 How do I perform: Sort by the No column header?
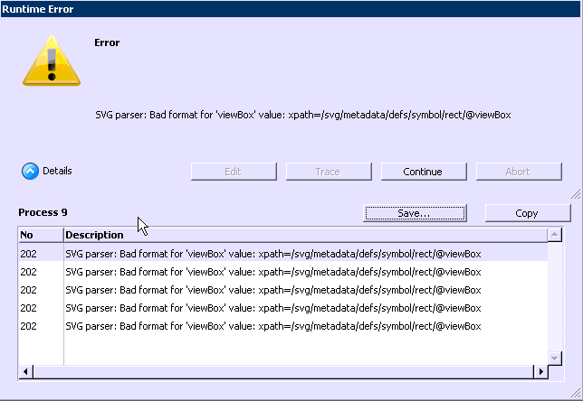pyautogui.click(x=40, y=235)
